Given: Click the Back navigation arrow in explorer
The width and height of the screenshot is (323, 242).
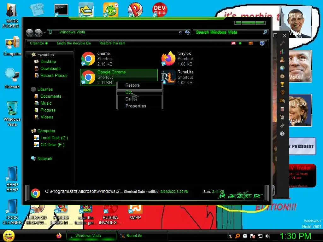Looking at the screenshot, I should [29, 32].
